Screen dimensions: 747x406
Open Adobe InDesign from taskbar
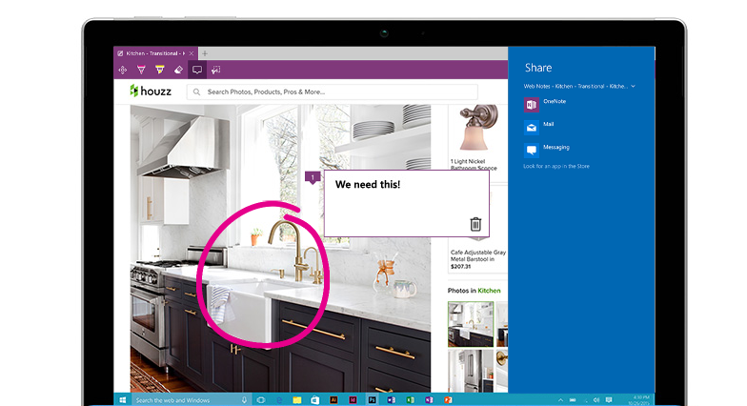pyautogui.click(x=353, y=400)
